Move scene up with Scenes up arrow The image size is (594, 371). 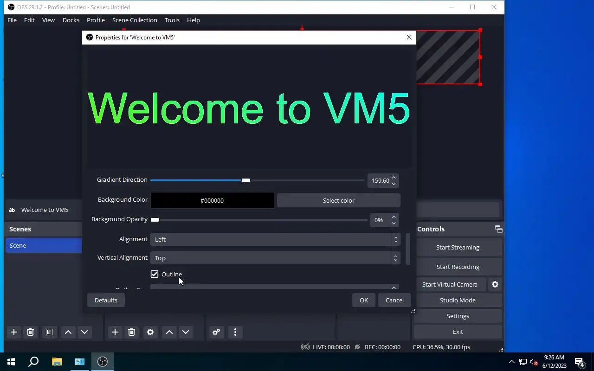tap(68, 332)
